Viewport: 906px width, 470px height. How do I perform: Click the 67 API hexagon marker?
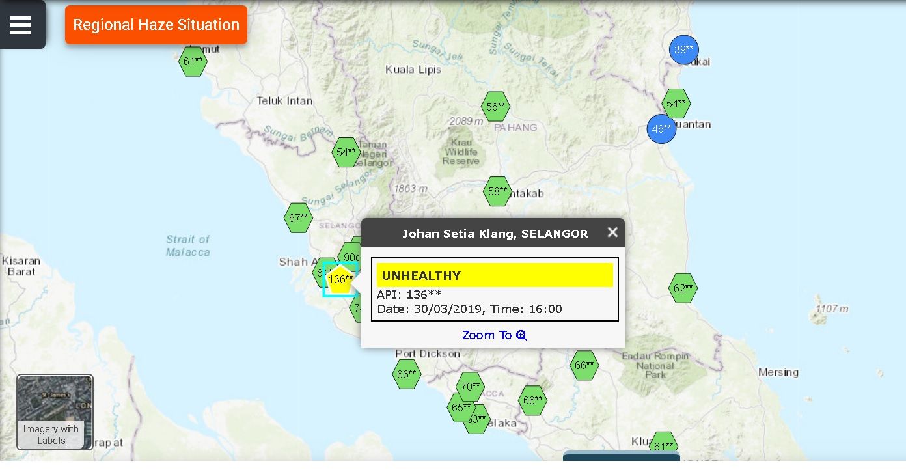coord(298,218)
